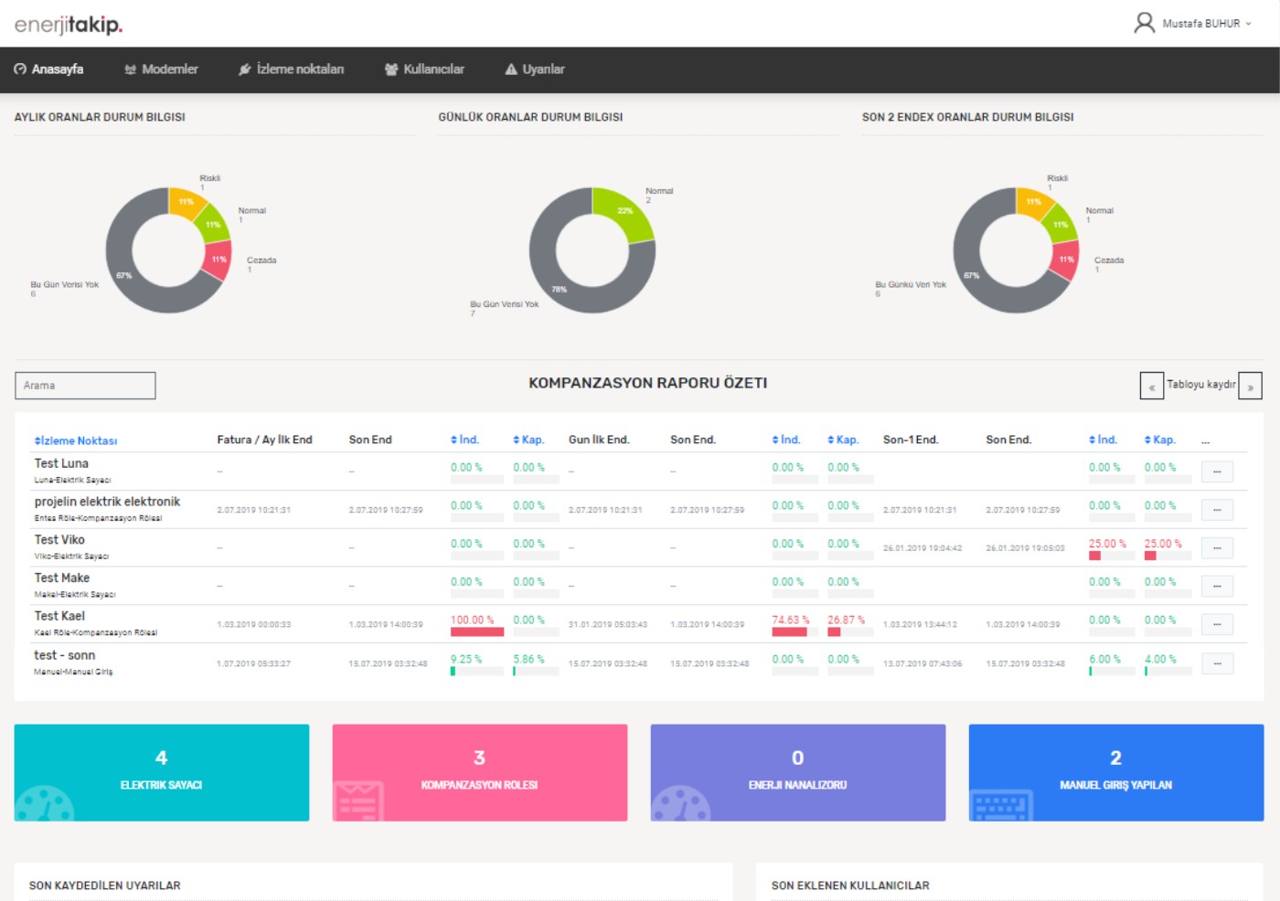The image size is (1280, 901).
Task: Click the enerjitakip logo
Action: pos(69,25)
